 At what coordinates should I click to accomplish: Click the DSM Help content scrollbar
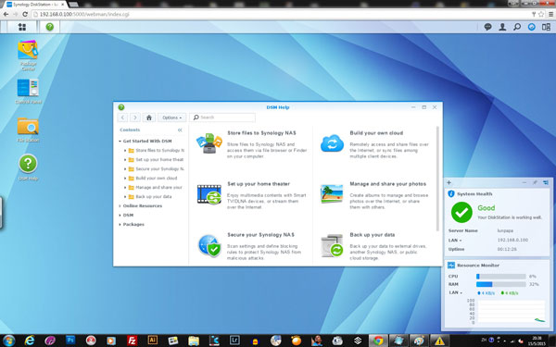pyautogui.click(x=437, y=179)
